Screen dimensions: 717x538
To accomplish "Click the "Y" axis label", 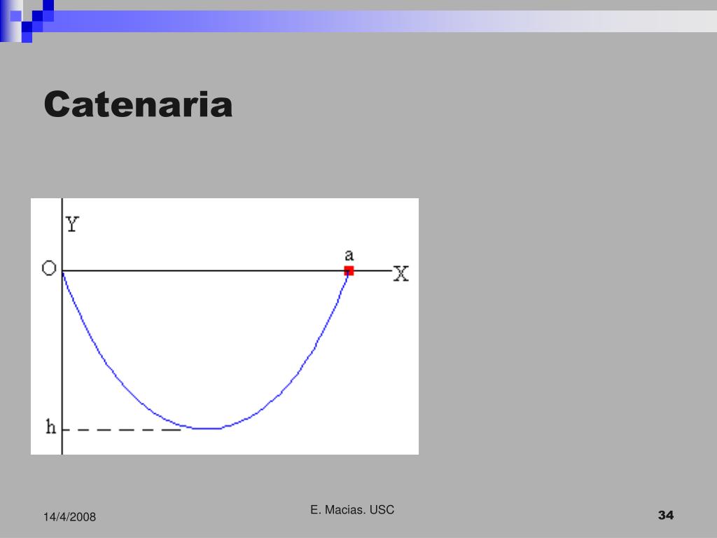I will [x=72, y=224].
